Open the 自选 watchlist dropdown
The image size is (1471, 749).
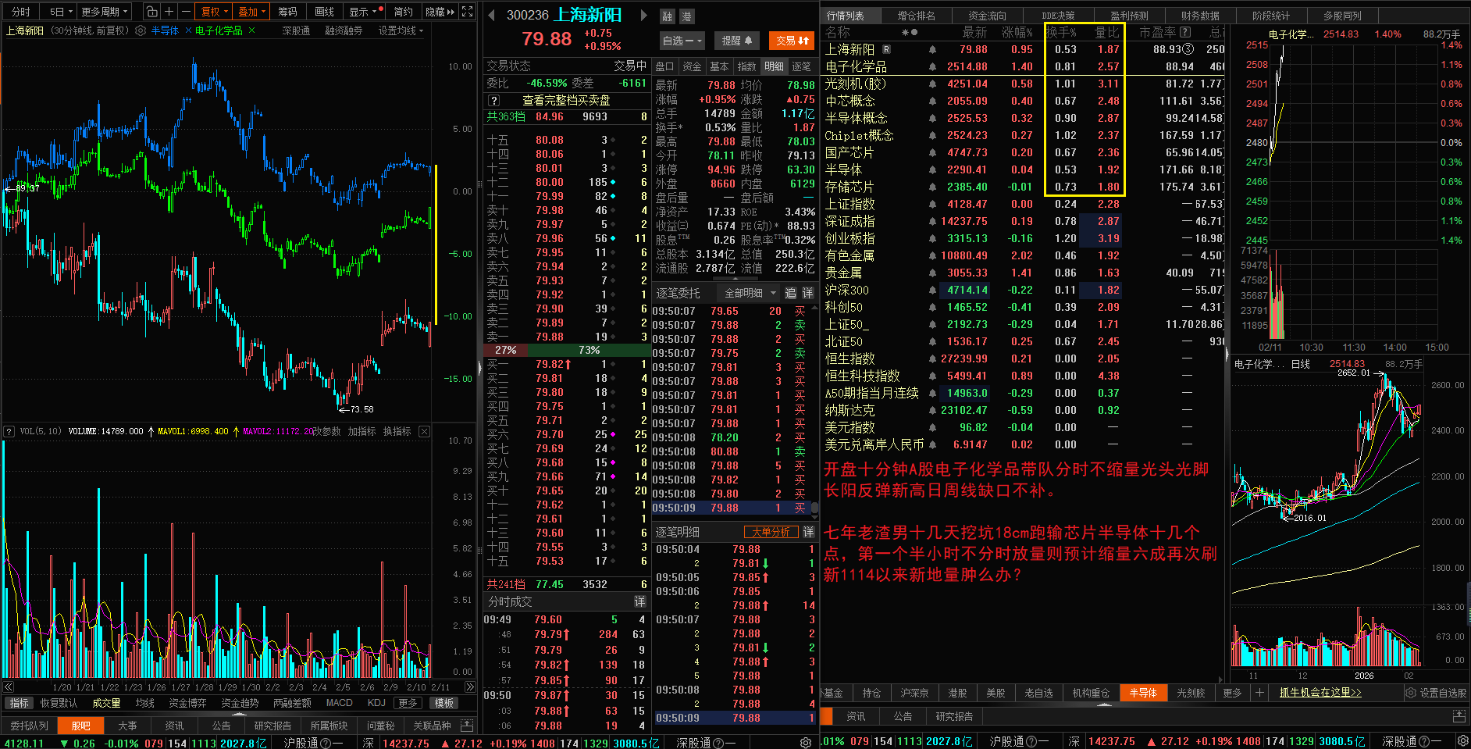pyautogui.click(x=682, y=41)
